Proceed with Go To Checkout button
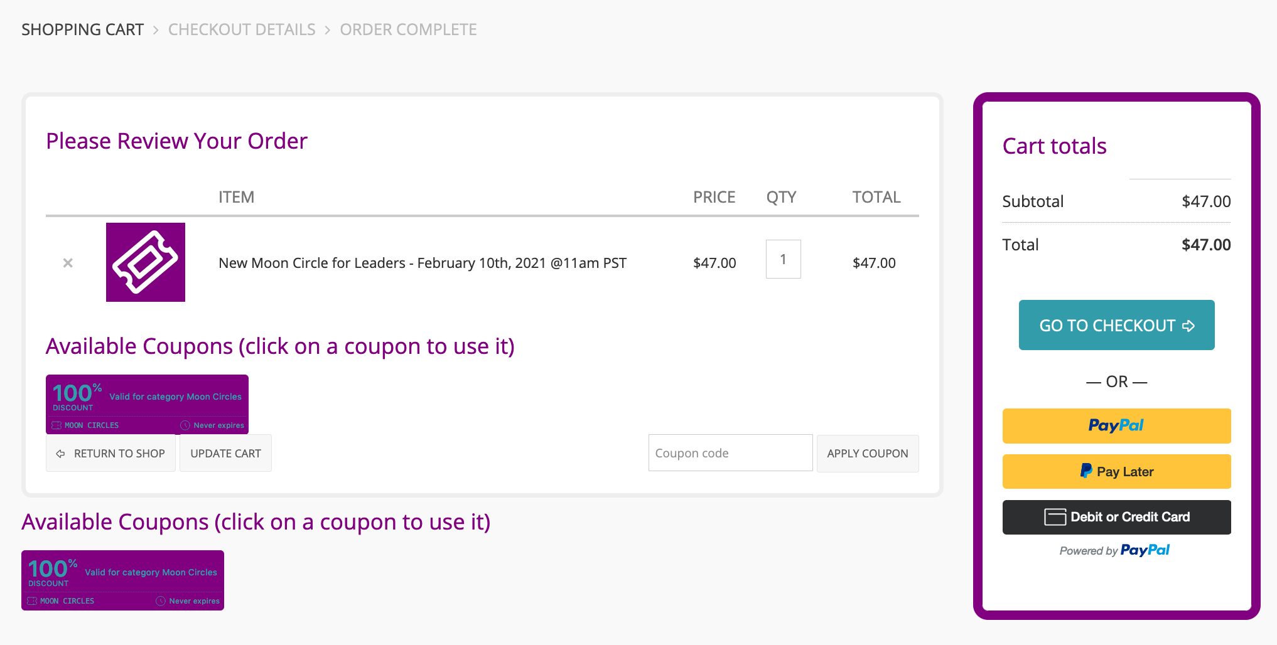This screenshot has width=1277, height=645. pyautogui.click(x=1116, y=325)
